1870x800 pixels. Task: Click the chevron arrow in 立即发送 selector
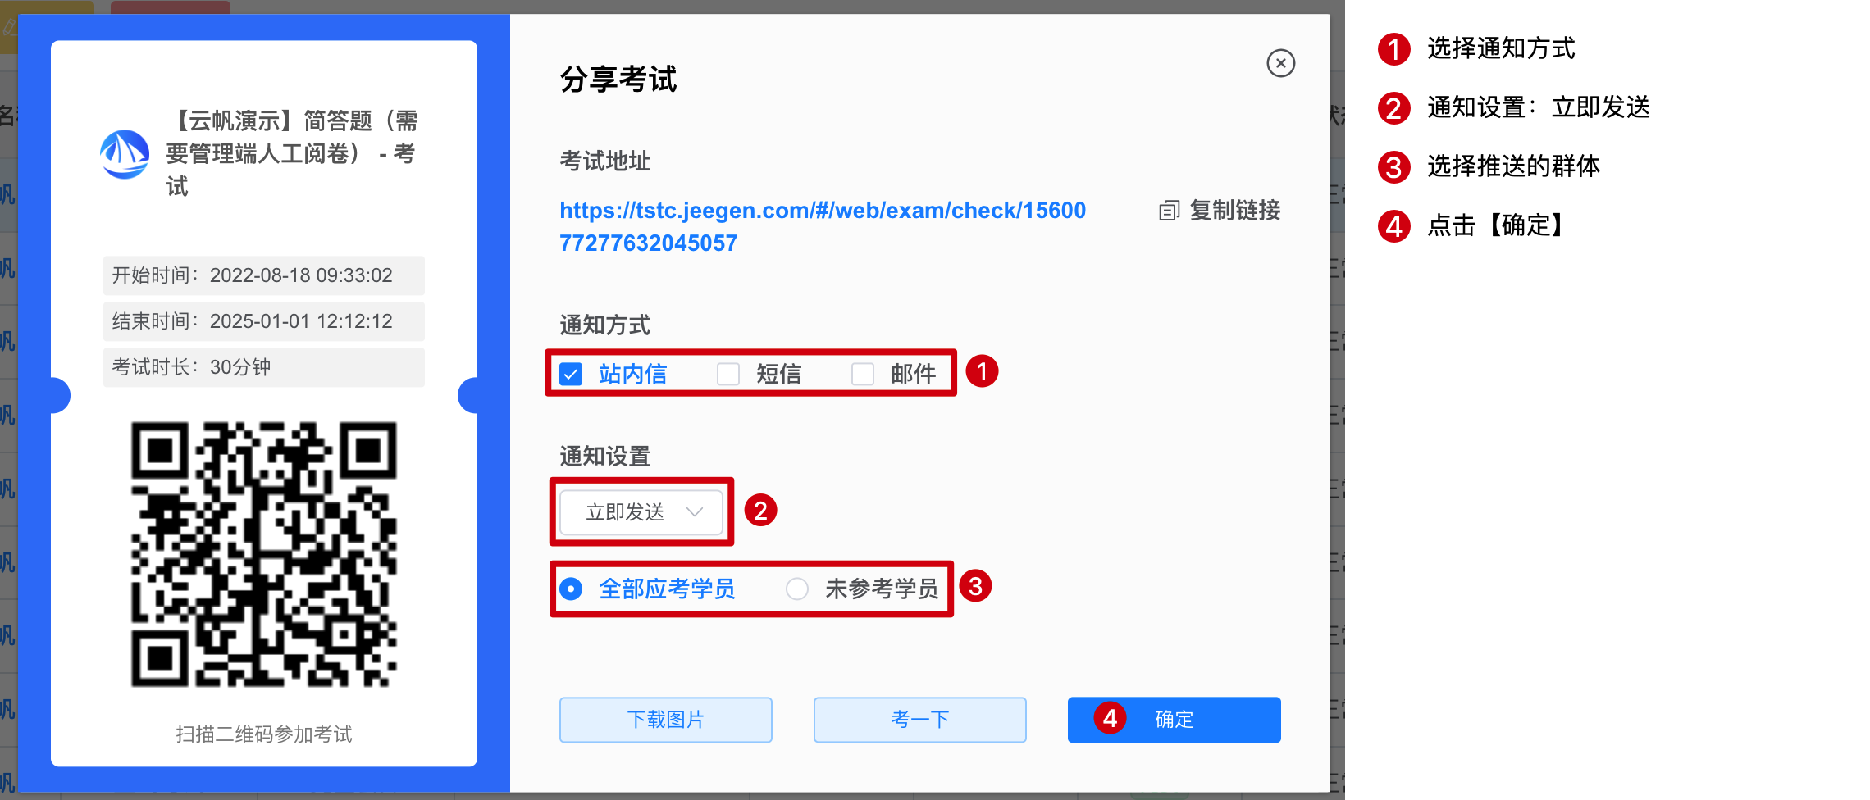(x=695, y=512)
